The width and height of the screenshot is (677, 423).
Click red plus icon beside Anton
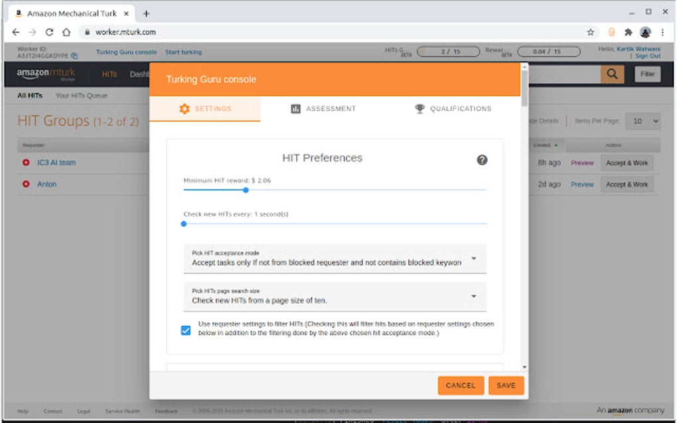click(x=26, y=184)
